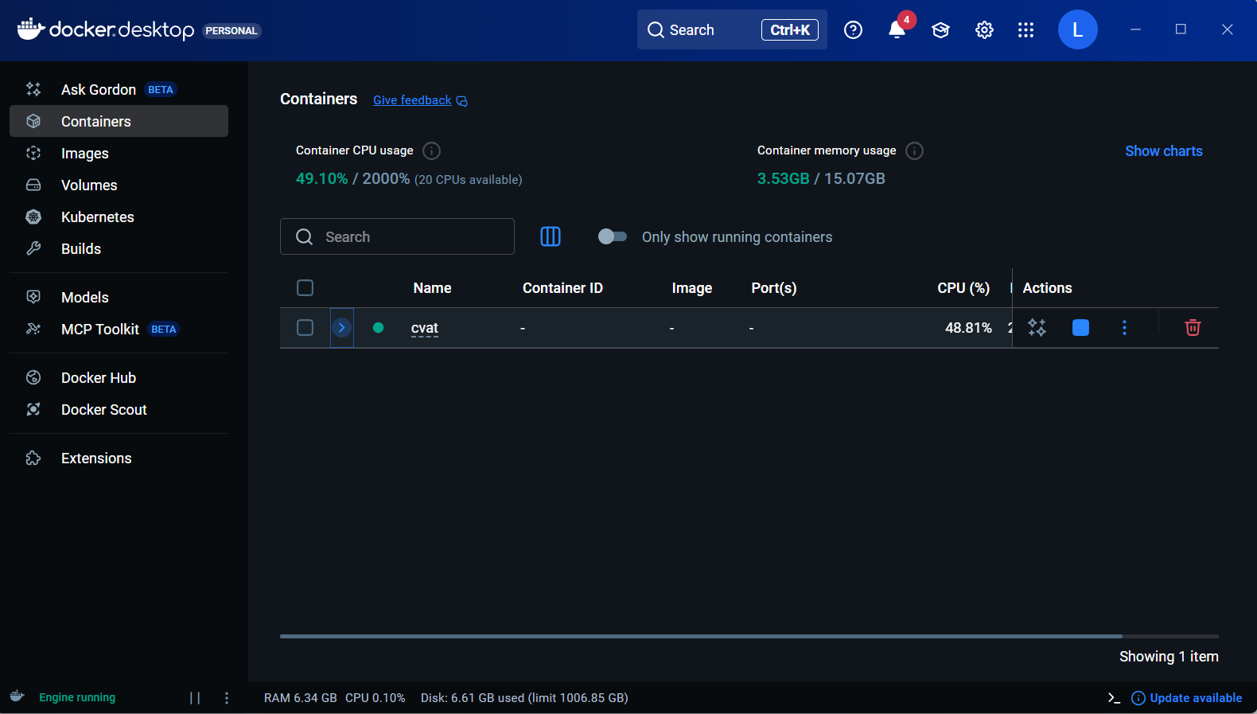Click the 48.81% CPU value for cvat
The height and width of the screenshot is (714, 1257).
coord(968,328)
